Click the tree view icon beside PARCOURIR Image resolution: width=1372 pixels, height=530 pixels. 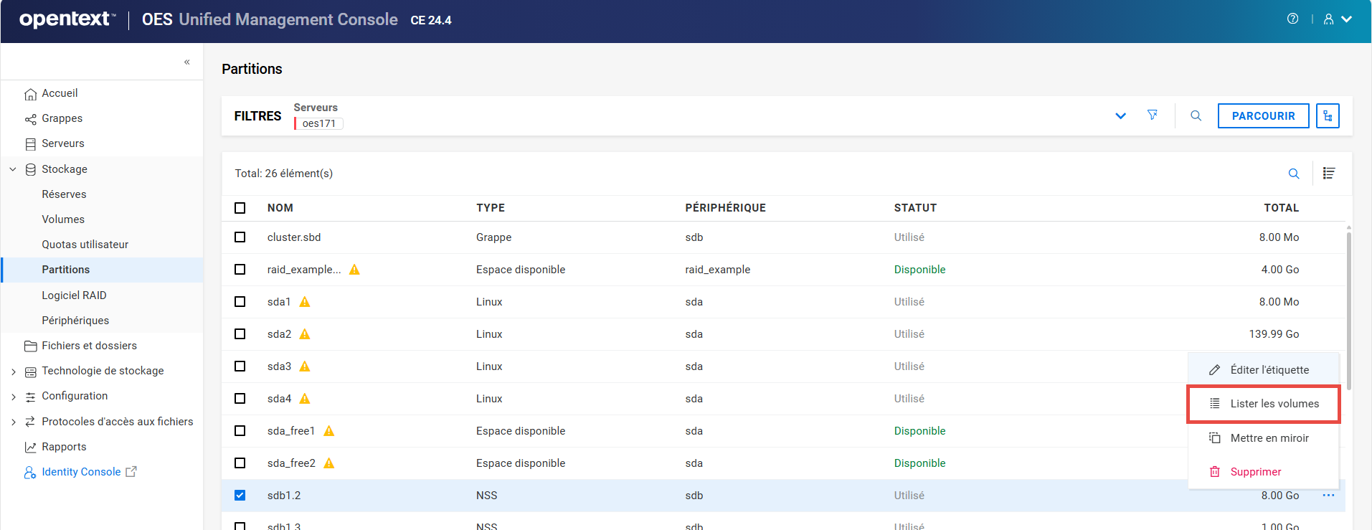coord(1328,115)
